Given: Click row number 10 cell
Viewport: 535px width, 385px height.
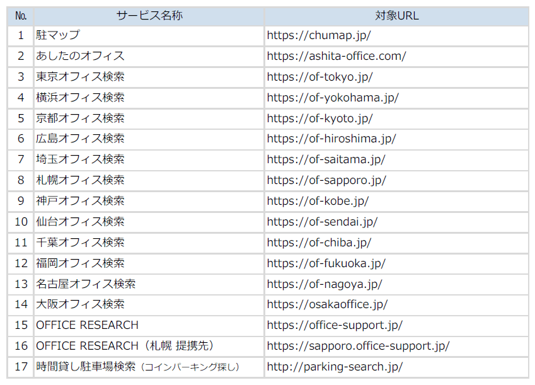Looking at the screenshot, I should [x=21, y=222].
